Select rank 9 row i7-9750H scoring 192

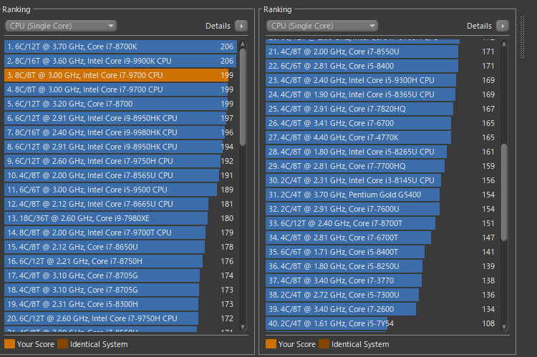tap(120, 161)
